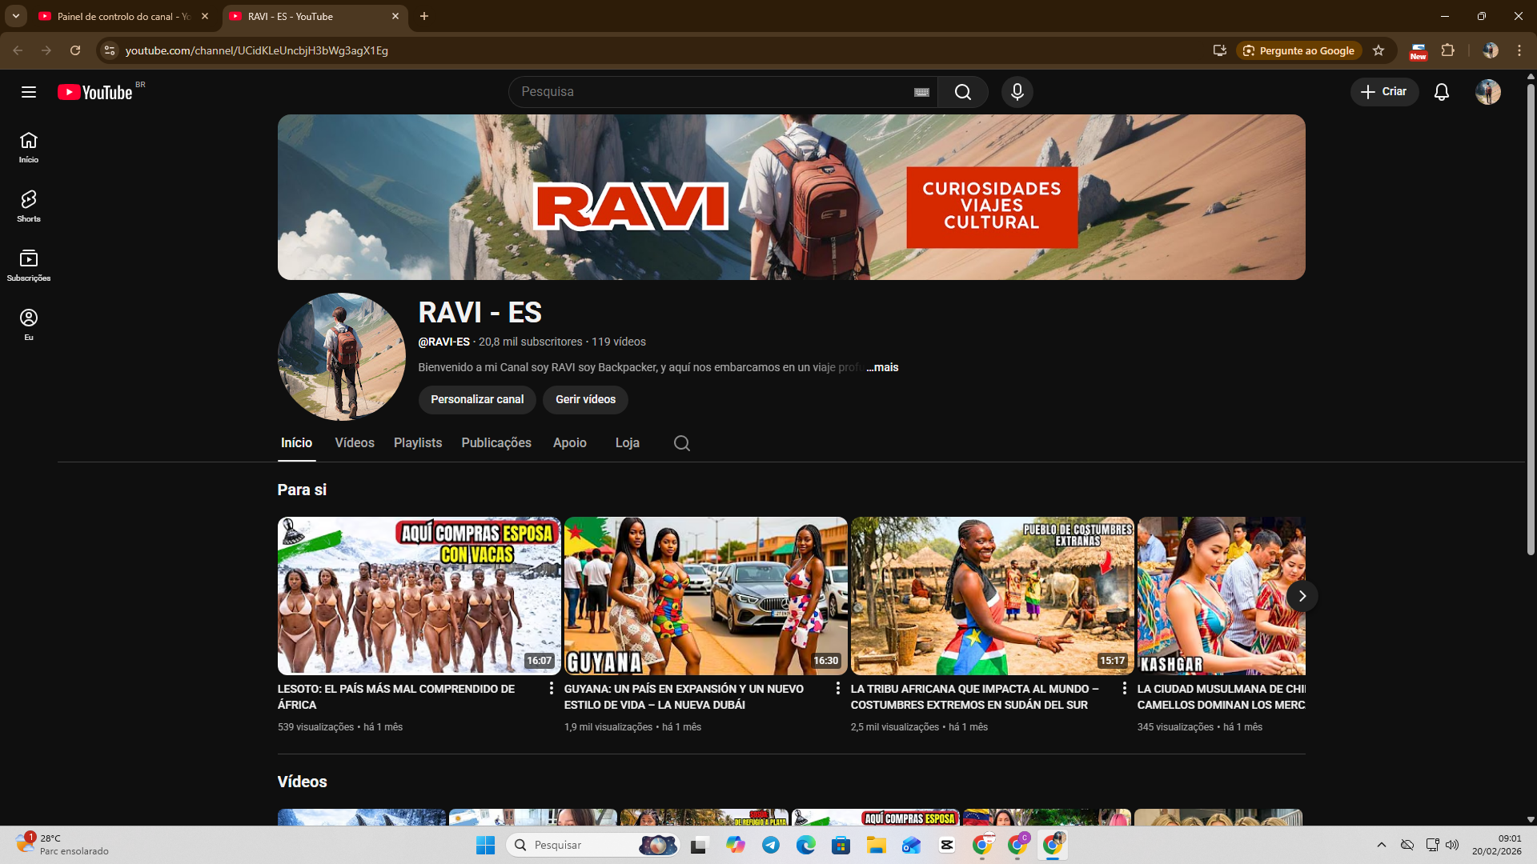The width and height of the screenshot is (1537, 864).
Task: Open Telegram from the Windows taskbar
Action: [x=770, y=845]
